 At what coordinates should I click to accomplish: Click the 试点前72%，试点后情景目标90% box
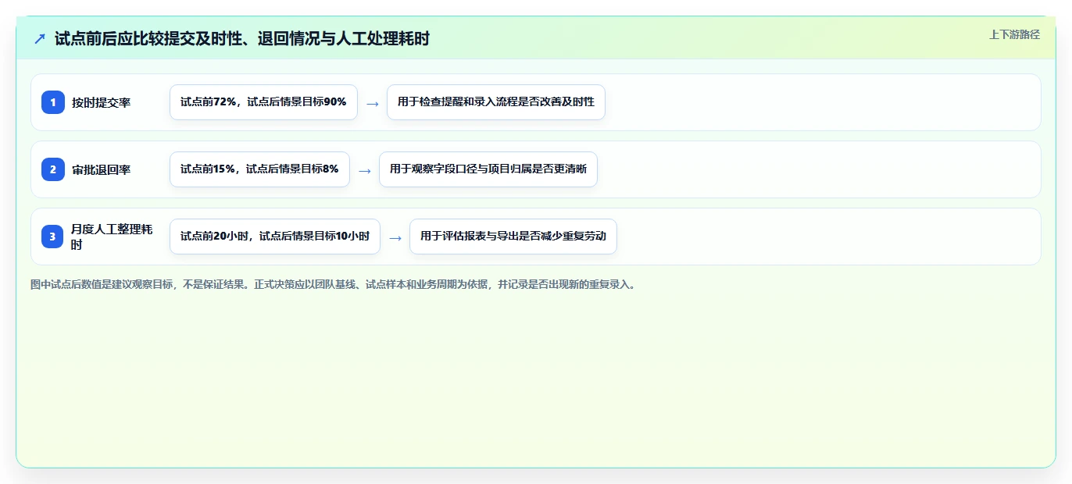click(x=263, y=102)
